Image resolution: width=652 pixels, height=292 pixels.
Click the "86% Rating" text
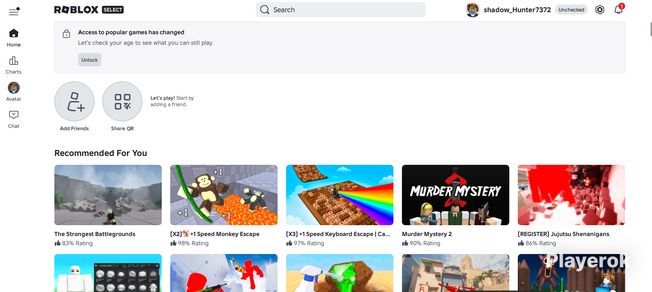541,243
